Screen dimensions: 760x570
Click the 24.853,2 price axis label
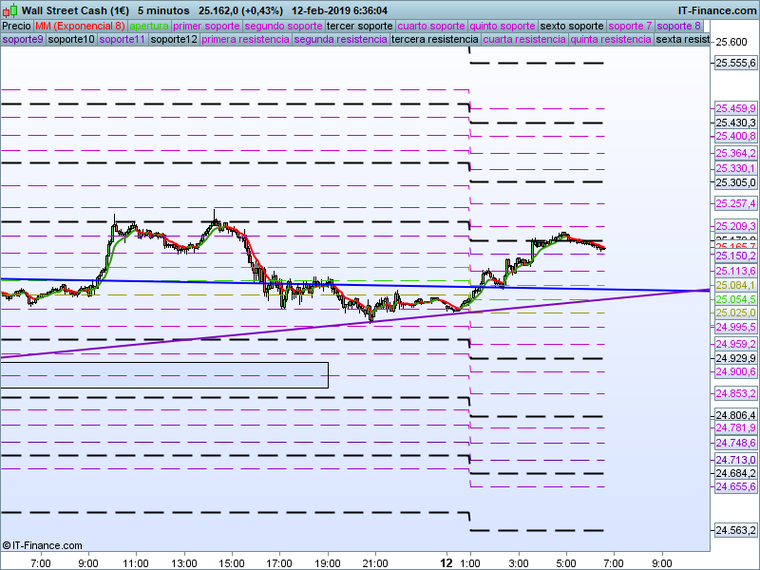click(x=735, y=393)
